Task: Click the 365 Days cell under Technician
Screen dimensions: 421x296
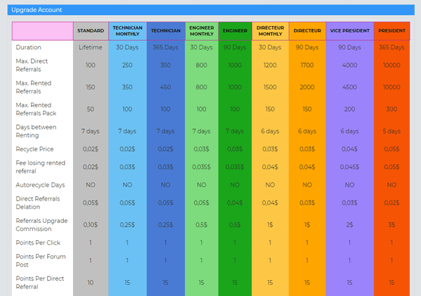Action: 165,47
